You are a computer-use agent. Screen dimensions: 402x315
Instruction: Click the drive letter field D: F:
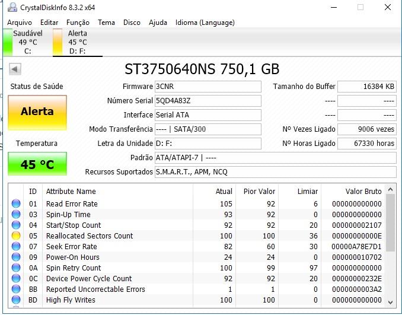click(x=208, y=144)
